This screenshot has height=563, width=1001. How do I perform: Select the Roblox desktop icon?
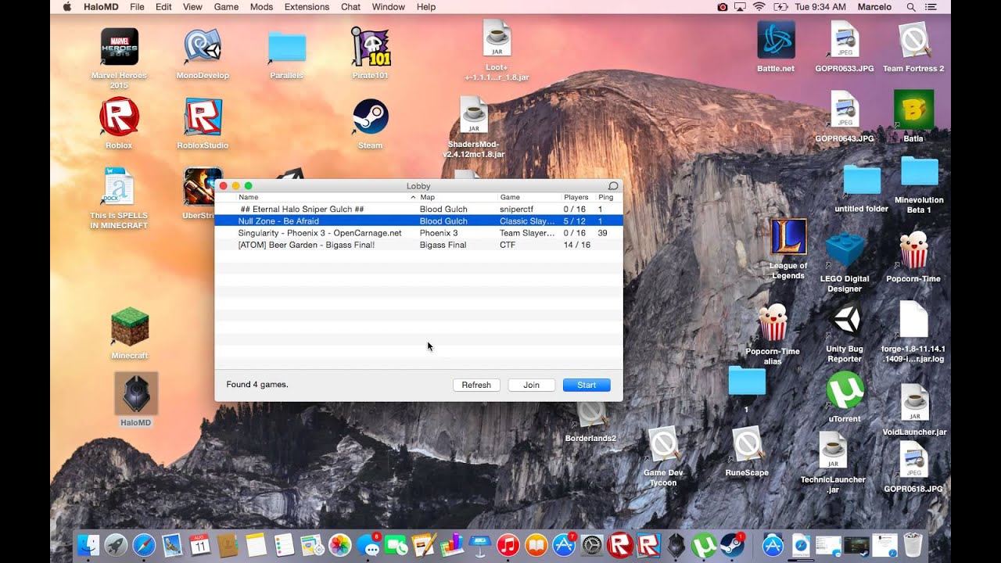pyautogui.click(x=119, y=117)
